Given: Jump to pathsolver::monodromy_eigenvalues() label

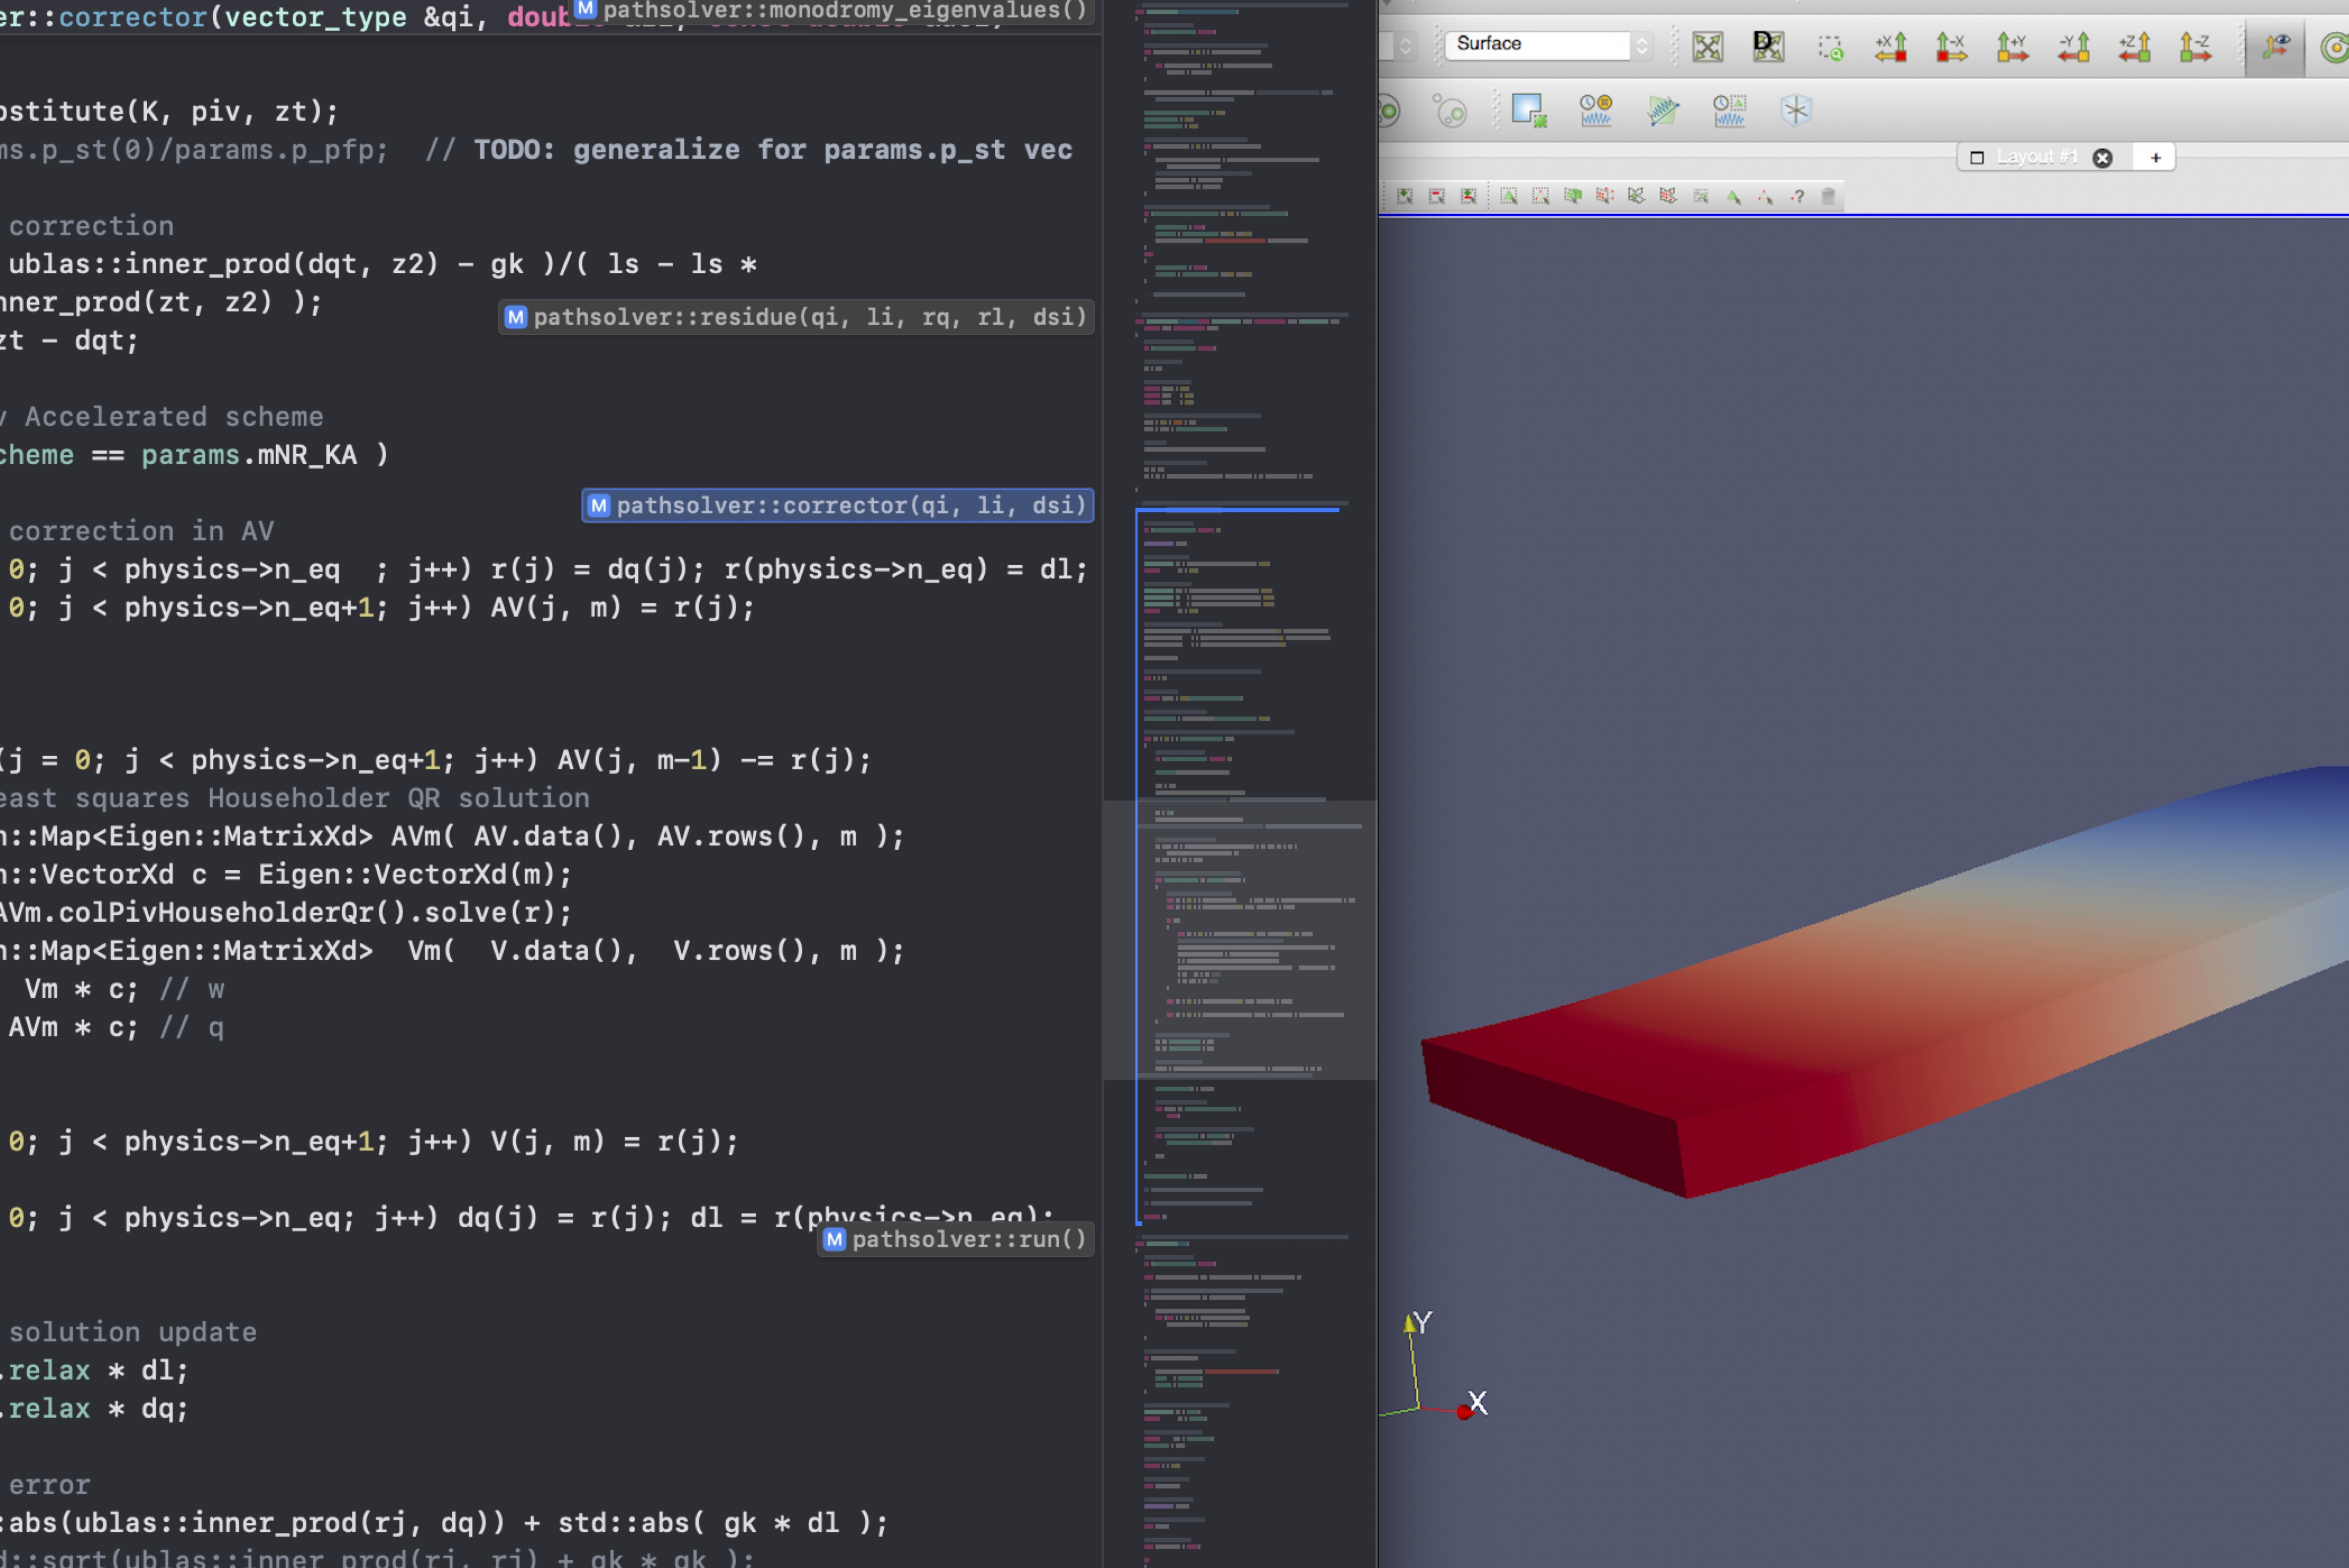Looking at the screenshot, I should (831, 10).
